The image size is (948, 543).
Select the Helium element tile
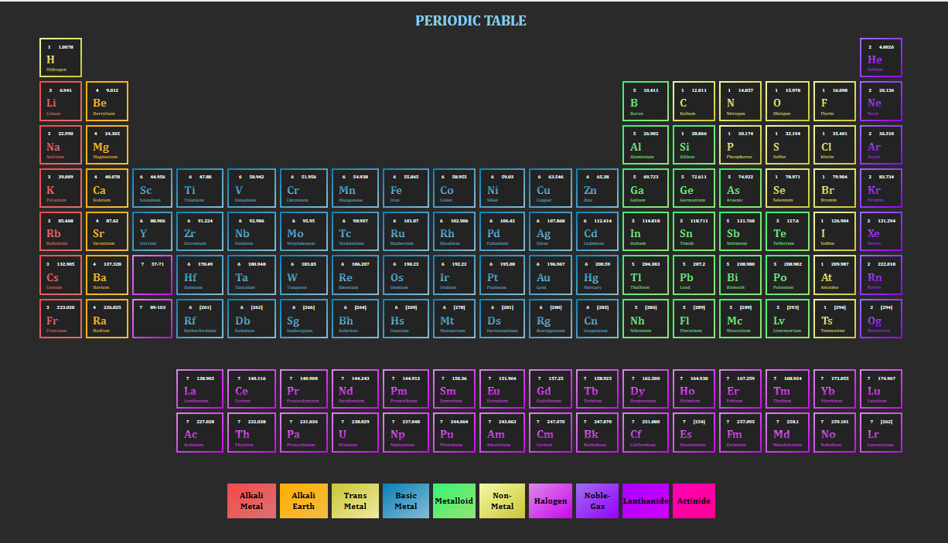(881, 58)
